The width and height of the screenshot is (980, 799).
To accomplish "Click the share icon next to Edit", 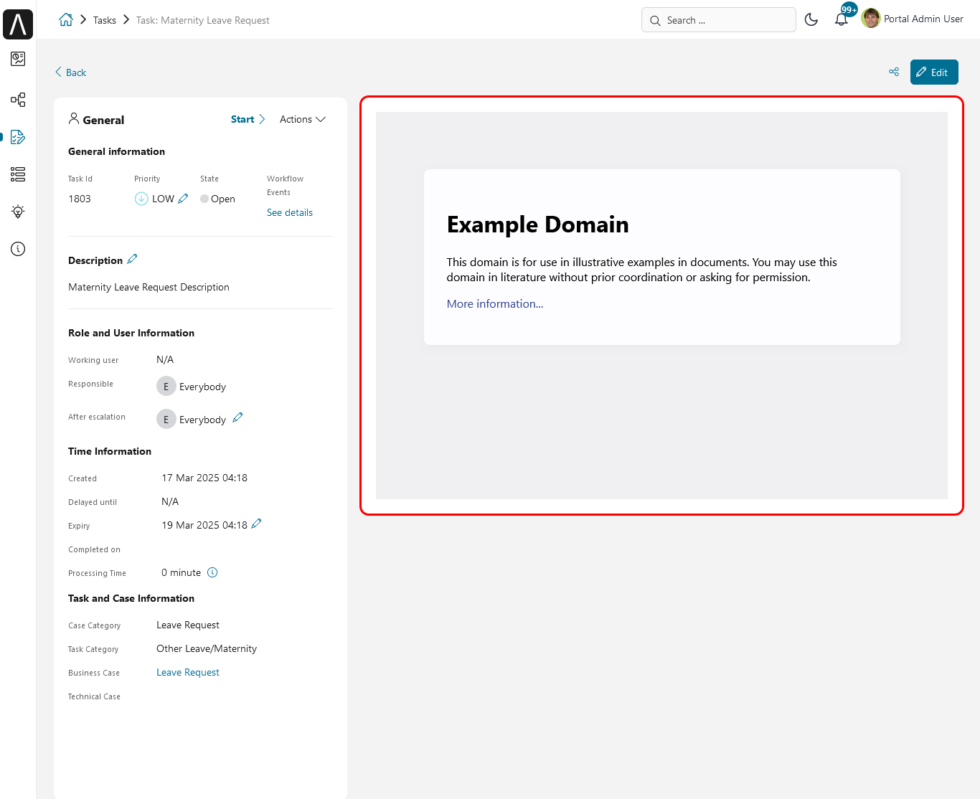I will (894, 72).
